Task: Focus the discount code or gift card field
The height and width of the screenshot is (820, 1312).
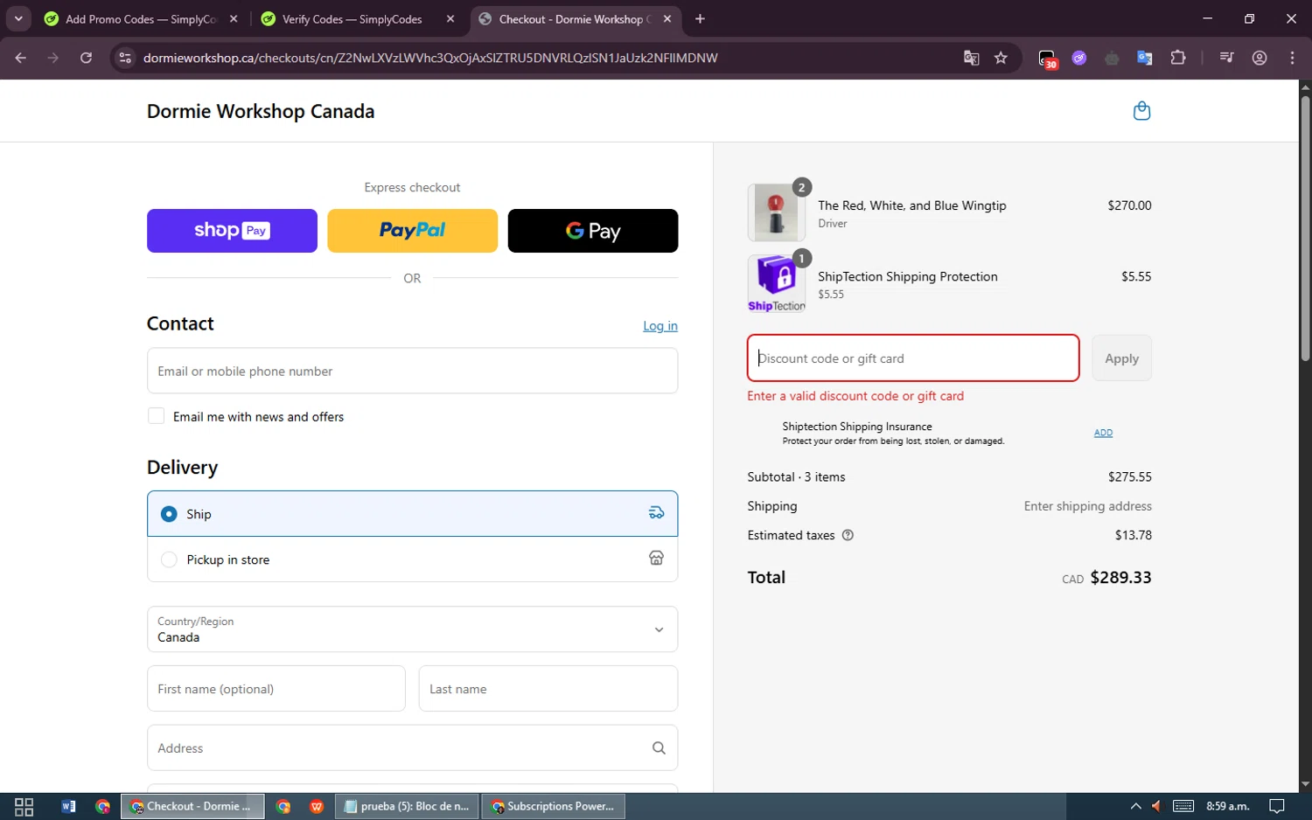Action: click(913, 358)
